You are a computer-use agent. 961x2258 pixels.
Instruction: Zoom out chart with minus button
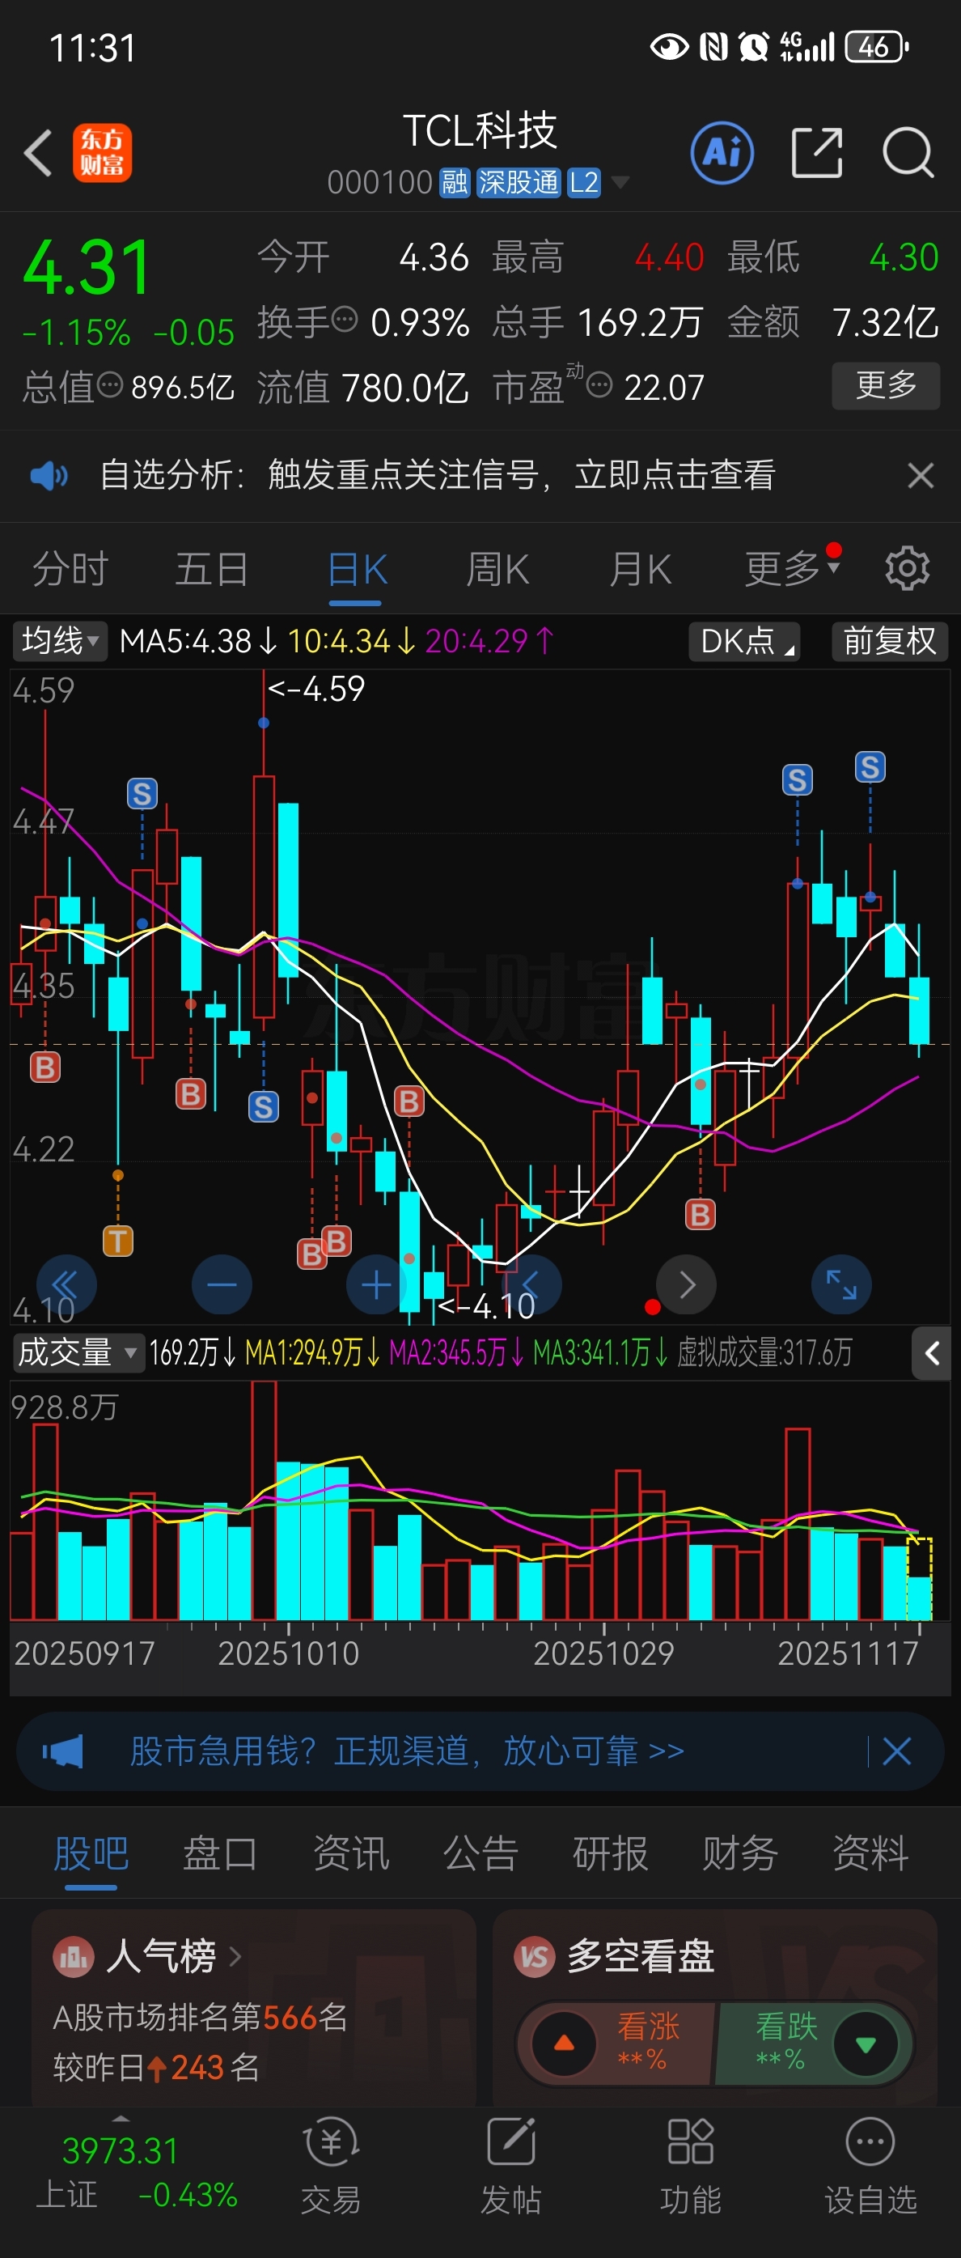click(x=222, y=1285)
